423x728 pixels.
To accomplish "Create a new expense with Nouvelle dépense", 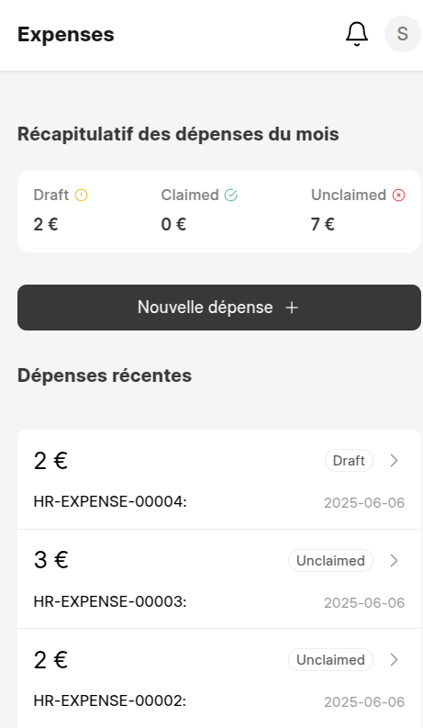I will [x=219, y=308].
